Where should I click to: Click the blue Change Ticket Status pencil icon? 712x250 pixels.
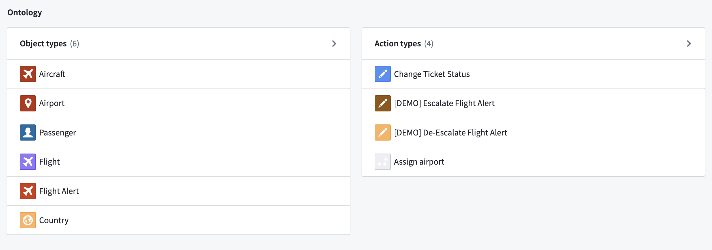coord(383,74)
